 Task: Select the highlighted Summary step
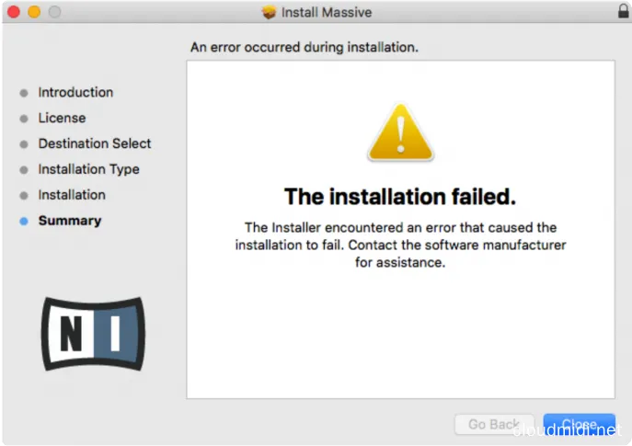70,221
